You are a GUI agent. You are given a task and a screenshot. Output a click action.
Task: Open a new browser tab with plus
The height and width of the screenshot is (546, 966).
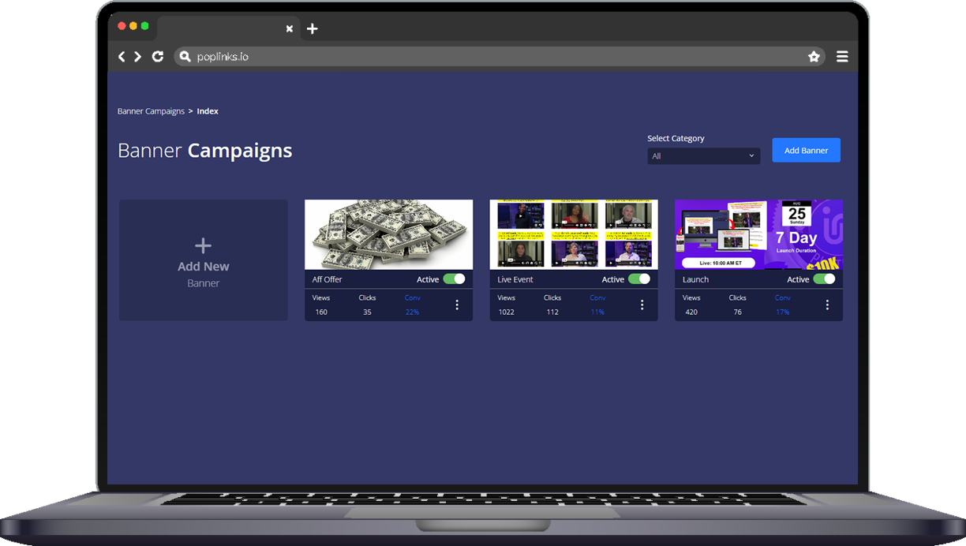[x=313, y=29]
